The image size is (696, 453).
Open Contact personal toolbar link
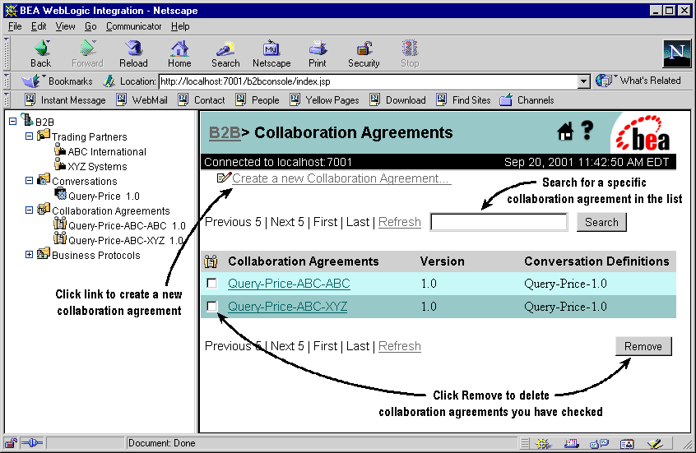point(202,100)
